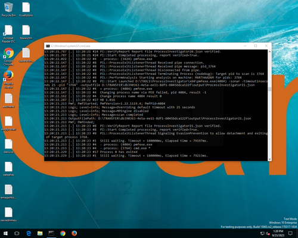Open the volume tray icon
The width and height of the screenshot is (298, 238).
(268, 233)
